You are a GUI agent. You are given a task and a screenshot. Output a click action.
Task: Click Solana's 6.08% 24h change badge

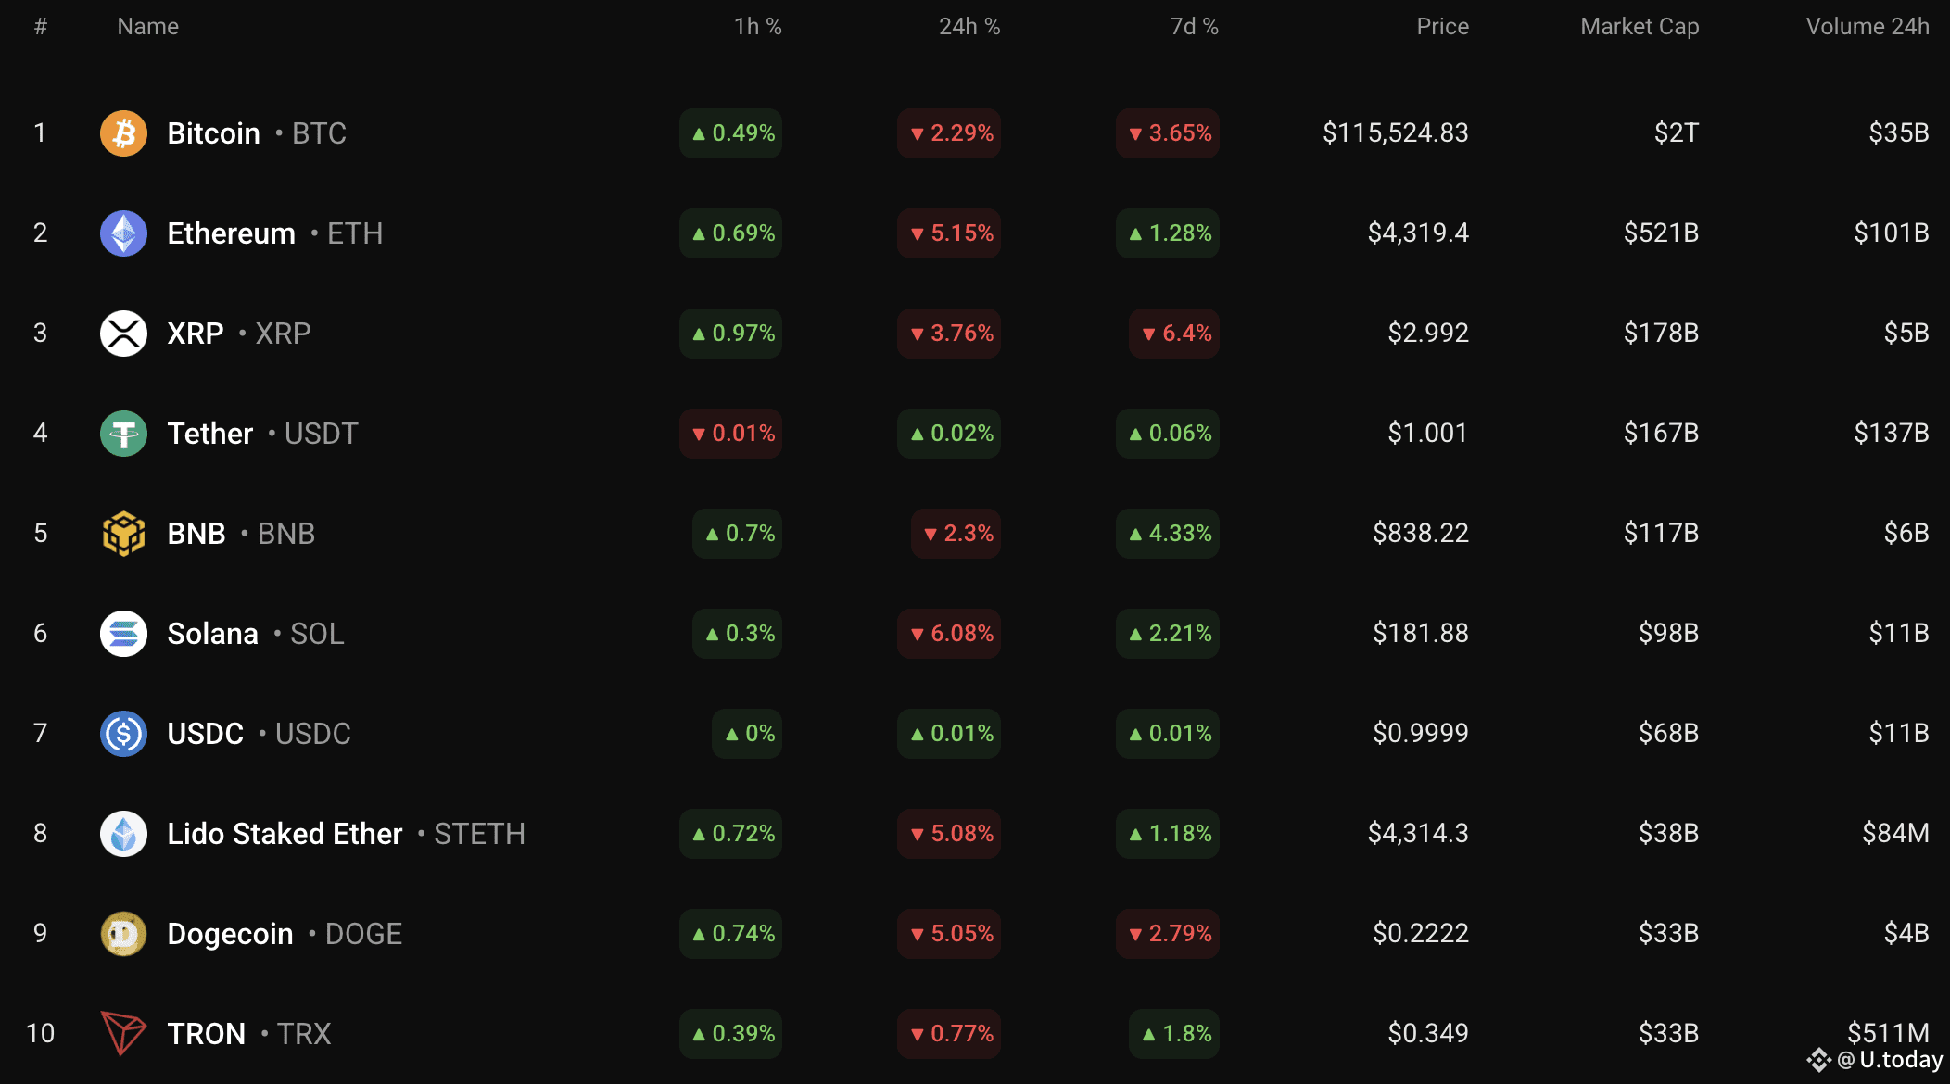[949, 634]
